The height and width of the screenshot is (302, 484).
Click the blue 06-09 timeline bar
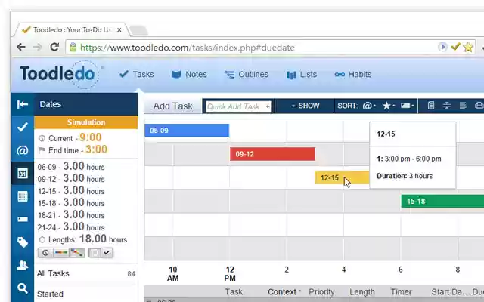187,131
